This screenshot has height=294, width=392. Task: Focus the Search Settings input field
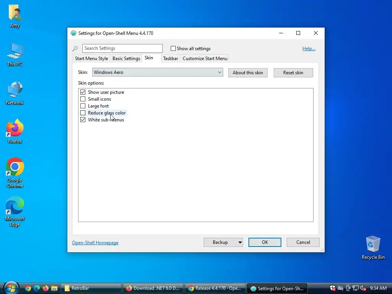tap(122, 48)
